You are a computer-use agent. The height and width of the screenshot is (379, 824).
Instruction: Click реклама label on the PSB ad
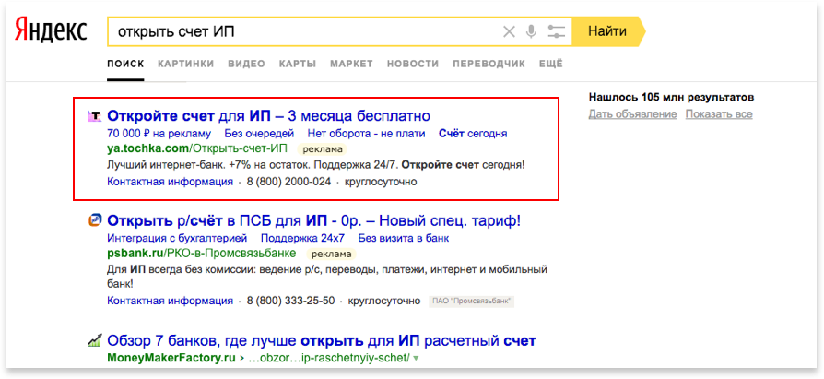(331, 255)
